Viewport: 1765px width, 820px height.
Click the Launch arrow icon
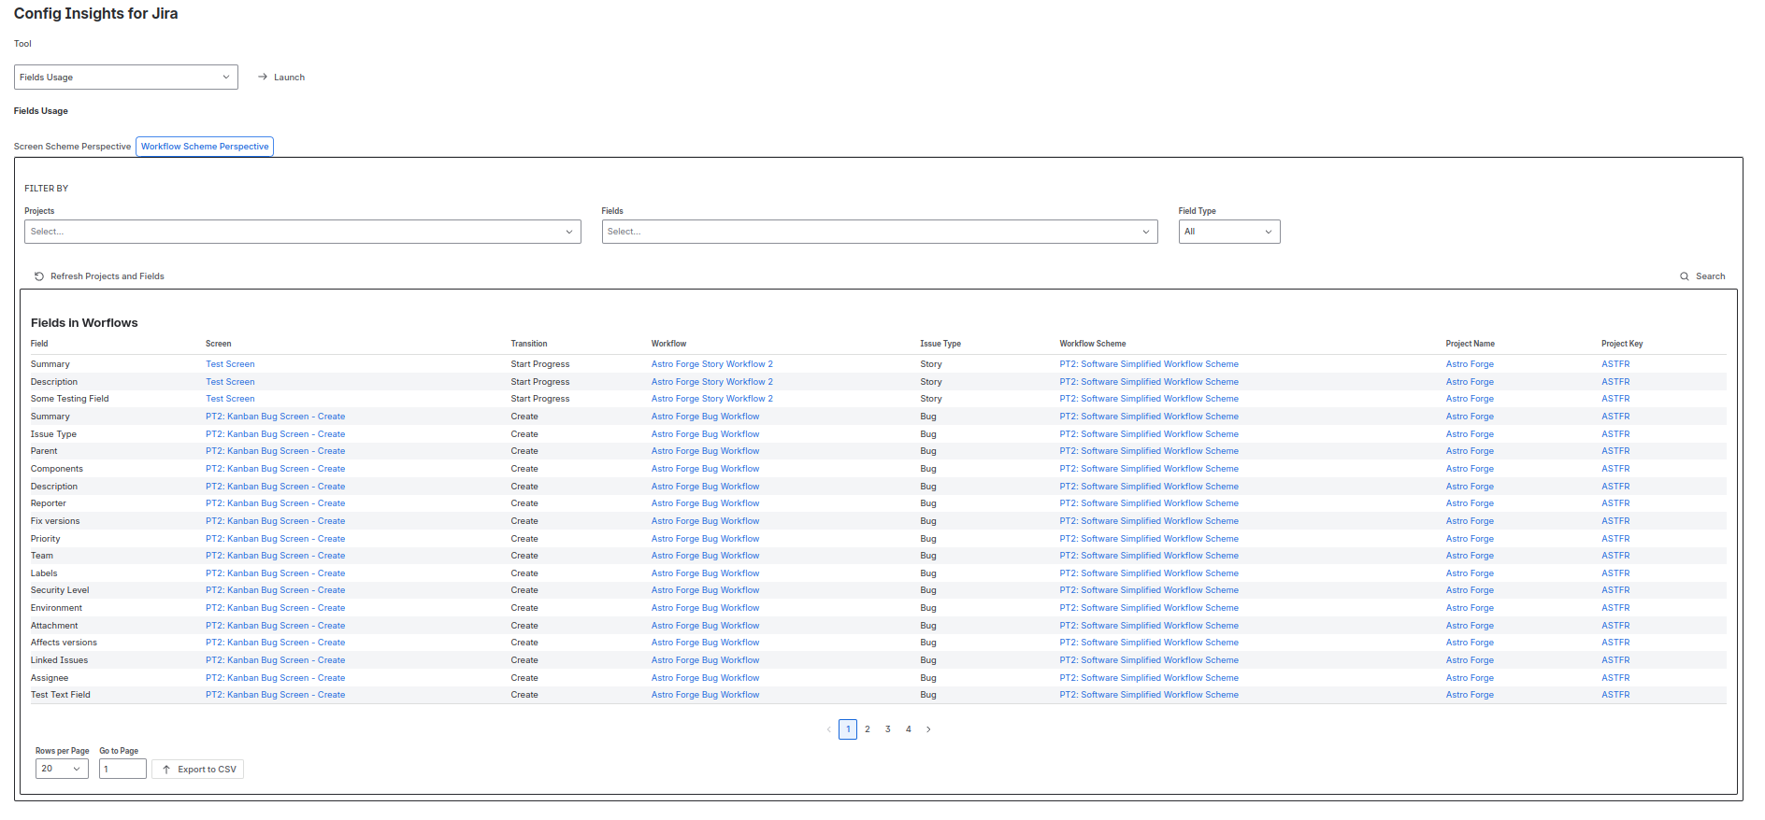click(x=263, y=78)
